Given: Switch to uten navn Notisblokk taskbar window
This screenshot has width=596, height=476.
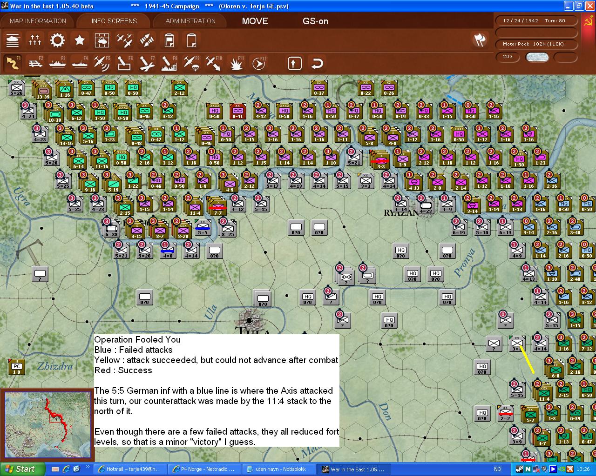Looking at the screenshot, I should pos(278,469).
